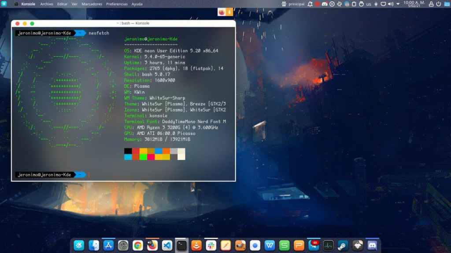
Task: Launch the Firefox icon in the dock
Action: coord(152,245)
